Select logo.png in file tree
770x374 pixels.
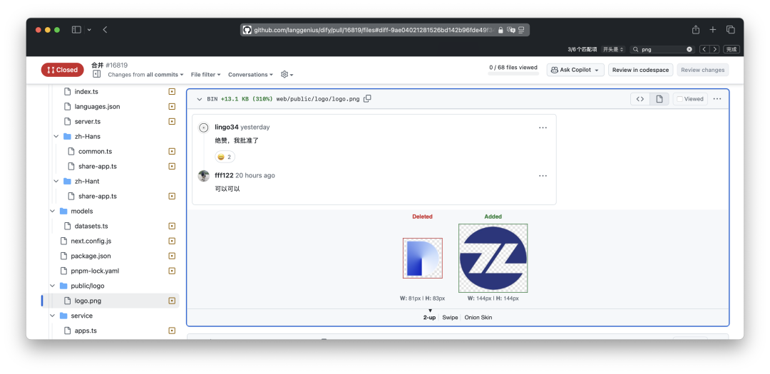(x=88, y=301)
